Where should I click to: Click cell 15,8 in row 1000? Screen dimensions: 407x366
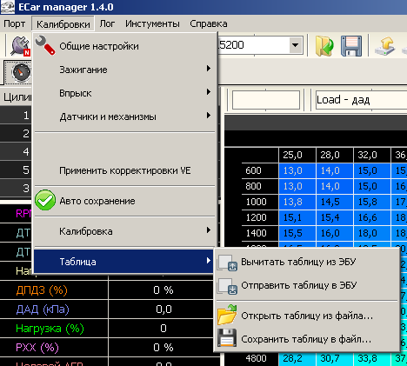[372, 202]
